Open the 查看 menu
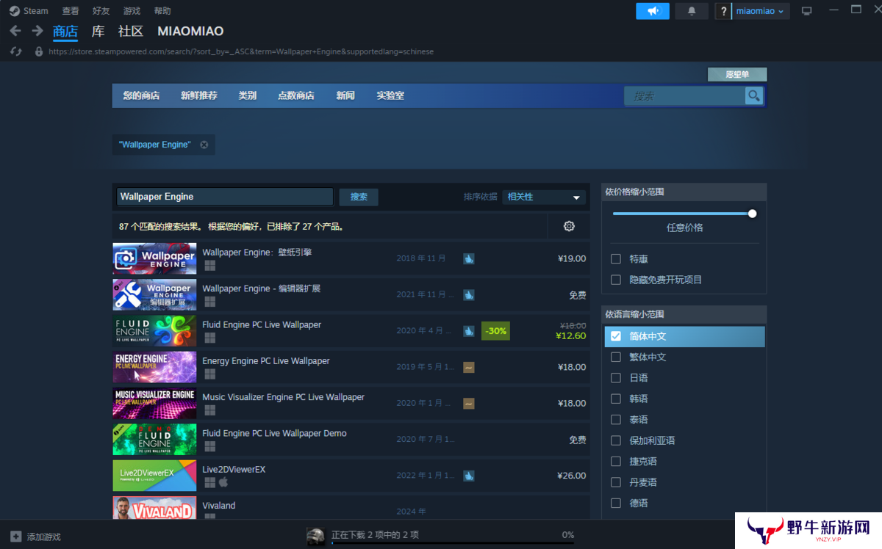 click(71, 11)
